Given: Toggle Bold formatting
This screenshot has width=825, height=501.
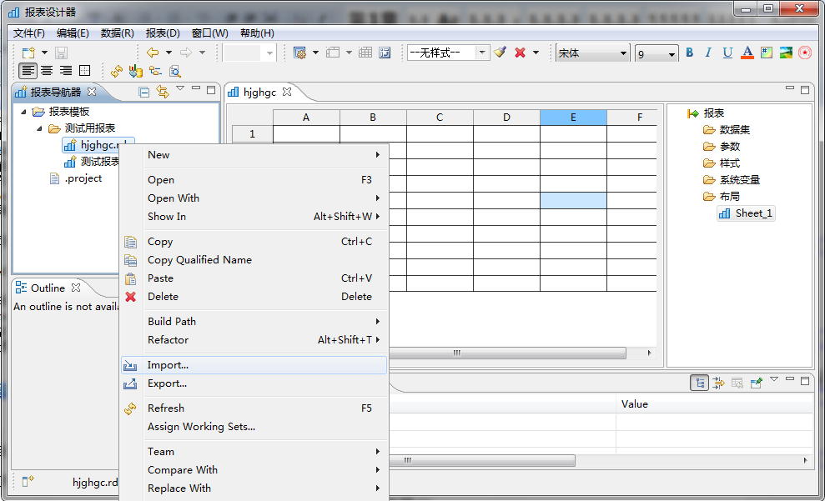Looking at the screenshot, I should (690, 53).
